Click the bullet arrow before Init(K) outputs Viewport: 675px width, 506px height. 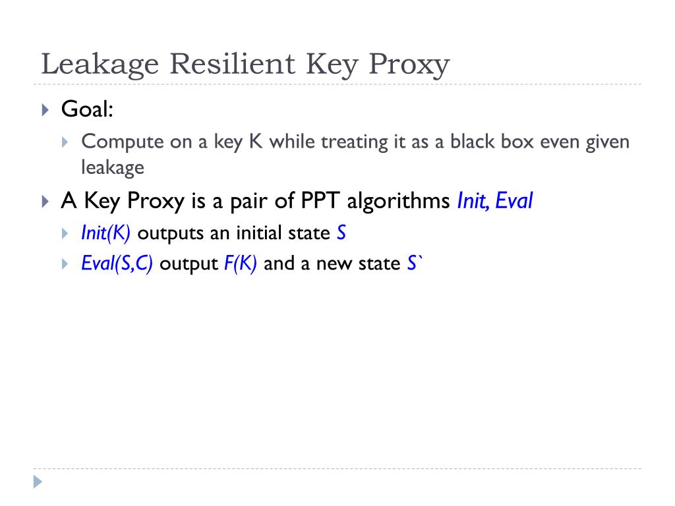65,234
